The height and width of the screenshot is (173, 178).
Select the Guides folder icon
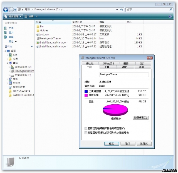38,30
